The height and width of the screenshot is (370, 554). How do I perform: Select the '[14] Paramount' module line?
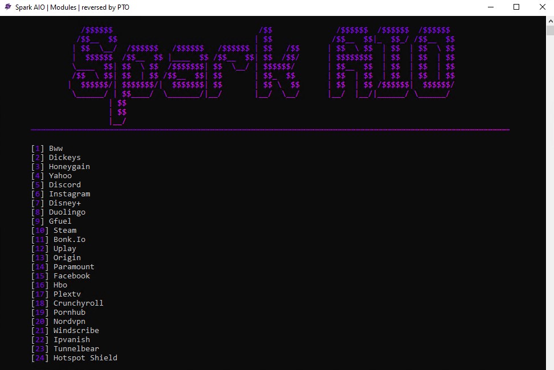63,267
